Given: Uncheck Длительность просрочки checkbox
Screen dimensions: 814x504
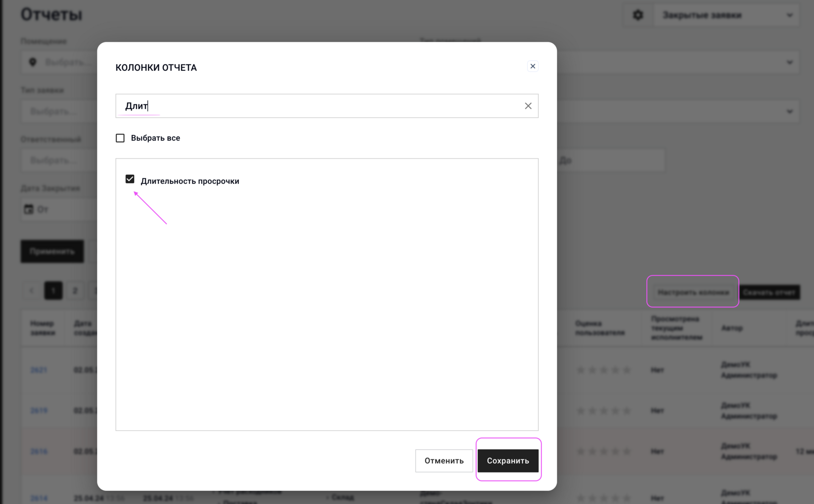Looking at the screenshot, I should pos(130,179).
